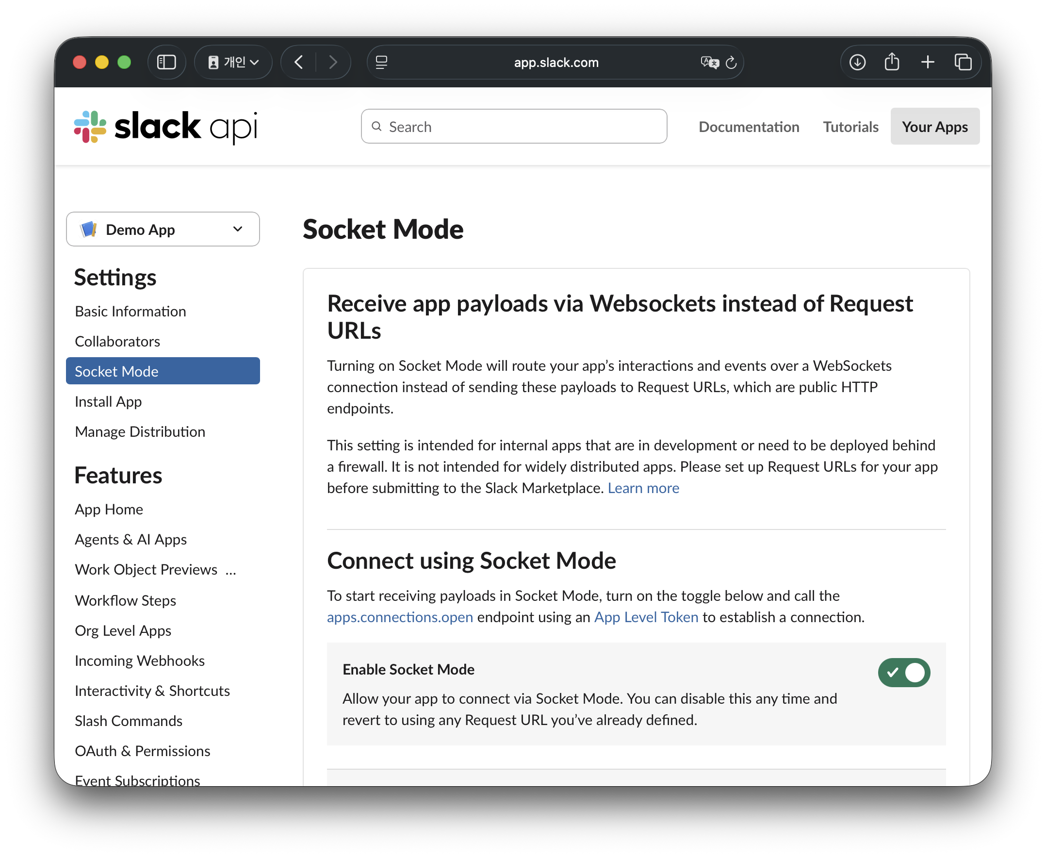
Task: Disable the Enable Socket Mode toggle
Action: [x=904, y=673]
